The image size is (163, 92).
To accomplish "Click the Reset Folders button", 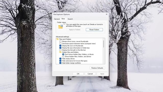I will (x=94, y=30).
